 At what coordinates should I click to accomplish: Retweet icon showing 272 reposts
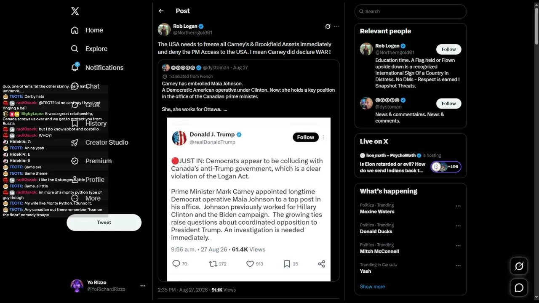tap(213, 264)
